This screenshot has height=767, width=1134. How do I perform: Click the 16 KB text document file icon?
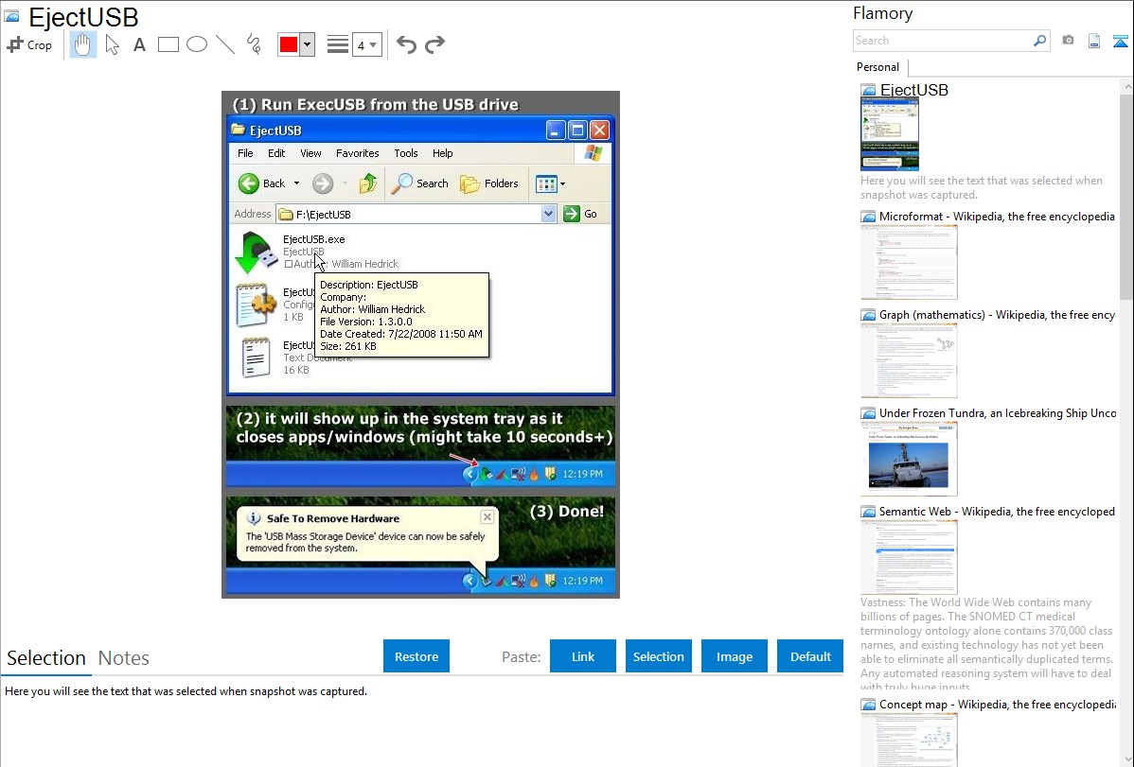click(x=256, y=357)
